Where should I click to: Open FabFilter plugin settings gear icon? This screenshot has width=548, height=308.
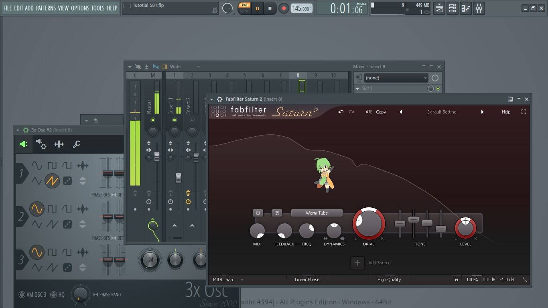219,99
